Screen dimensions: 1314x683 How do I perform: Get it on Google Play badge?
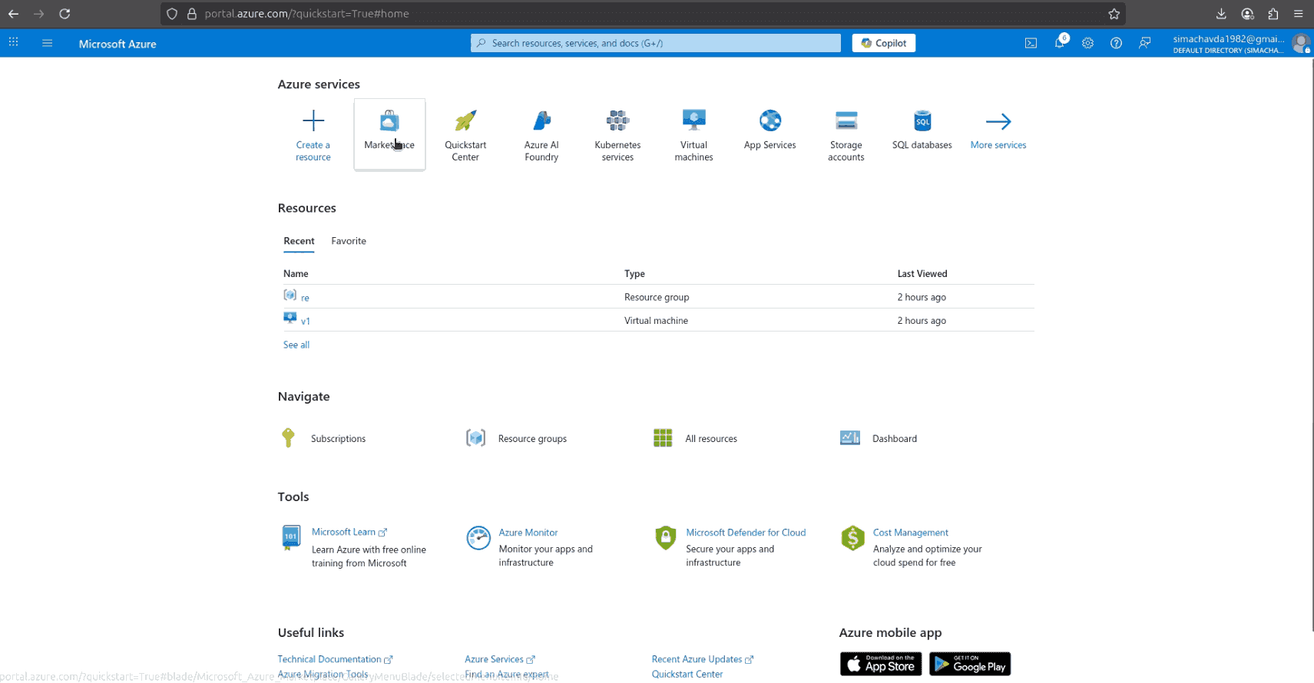click(970, 664)
